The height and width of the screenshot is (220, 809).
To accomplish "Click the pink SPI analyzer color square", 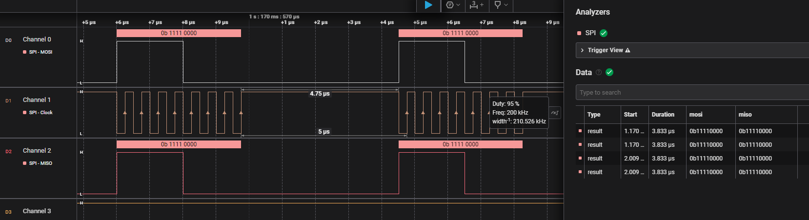I will point(579,33).
